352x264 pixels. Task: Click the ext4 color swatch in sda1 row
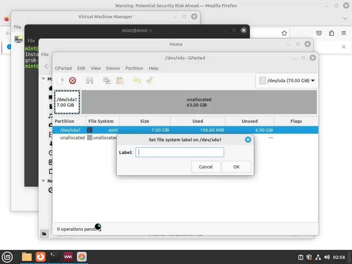[90, 130]
